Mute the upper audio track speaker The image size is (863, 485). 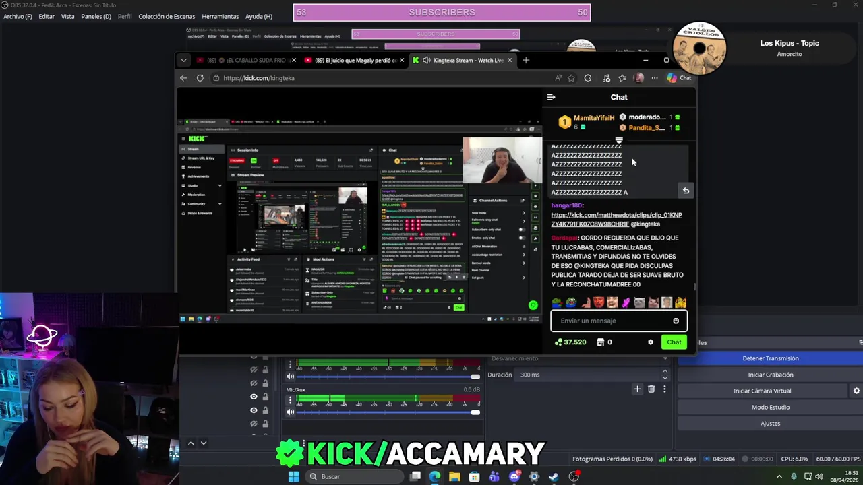tap(291, 377)
